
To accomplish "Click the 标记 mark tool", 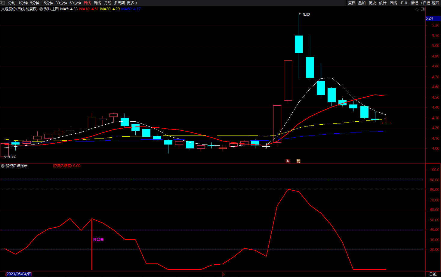I will 414,3.
